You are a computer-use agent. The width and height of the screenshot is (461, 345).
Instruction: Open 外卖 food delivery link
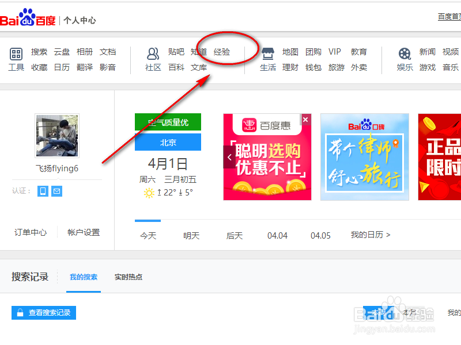click(359, 67)
